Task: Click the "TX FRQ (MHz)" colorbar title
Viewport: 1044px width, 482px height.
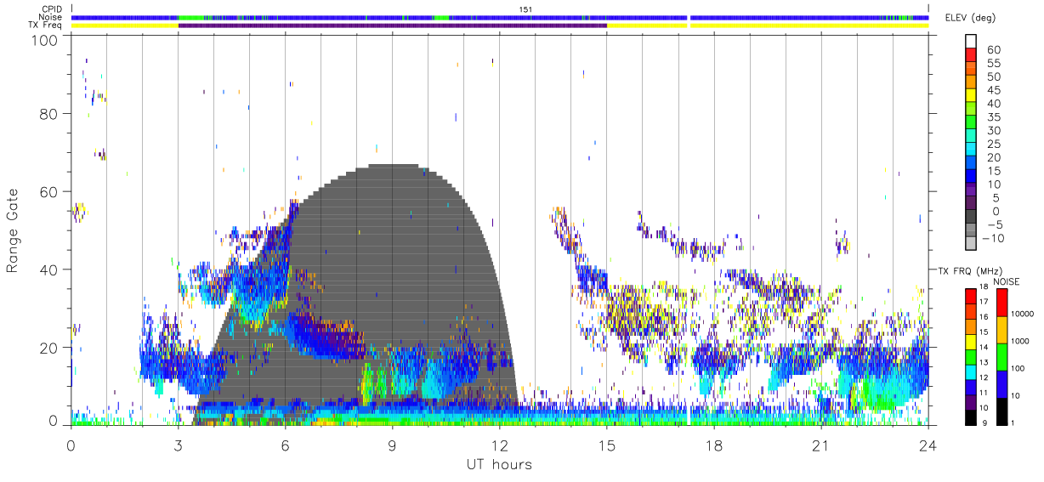Action: (969, 270)
